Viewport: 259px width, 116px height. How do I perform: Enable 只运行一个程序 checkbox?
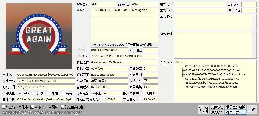coord(4,107)
